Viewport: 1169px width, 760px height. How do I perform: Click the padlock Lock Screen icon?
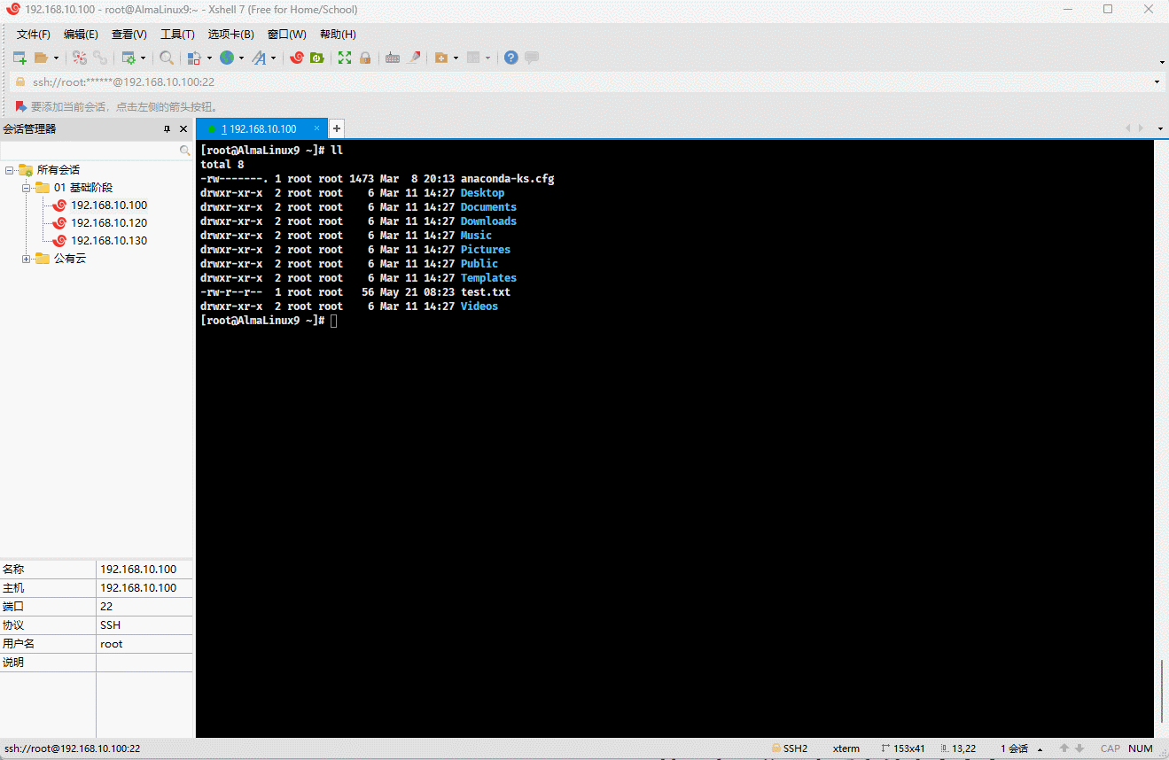[x=365, y=58]
